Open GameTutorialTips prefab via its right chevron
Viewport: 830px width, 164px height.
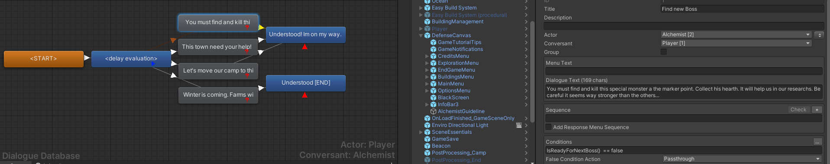tap(526, 42)
